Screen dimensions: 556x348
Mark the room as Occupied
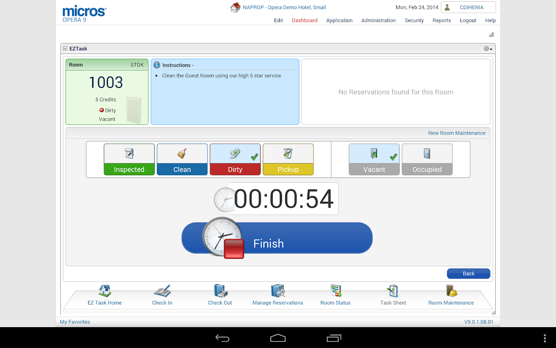coord(427,159)
